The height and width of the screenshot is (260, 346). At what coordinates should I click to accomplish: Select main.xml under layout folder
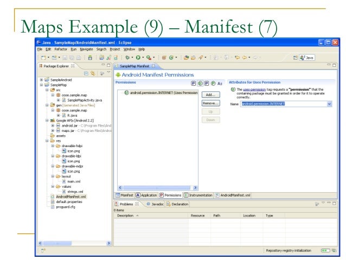pyautogui.click(x=74, y=181)
